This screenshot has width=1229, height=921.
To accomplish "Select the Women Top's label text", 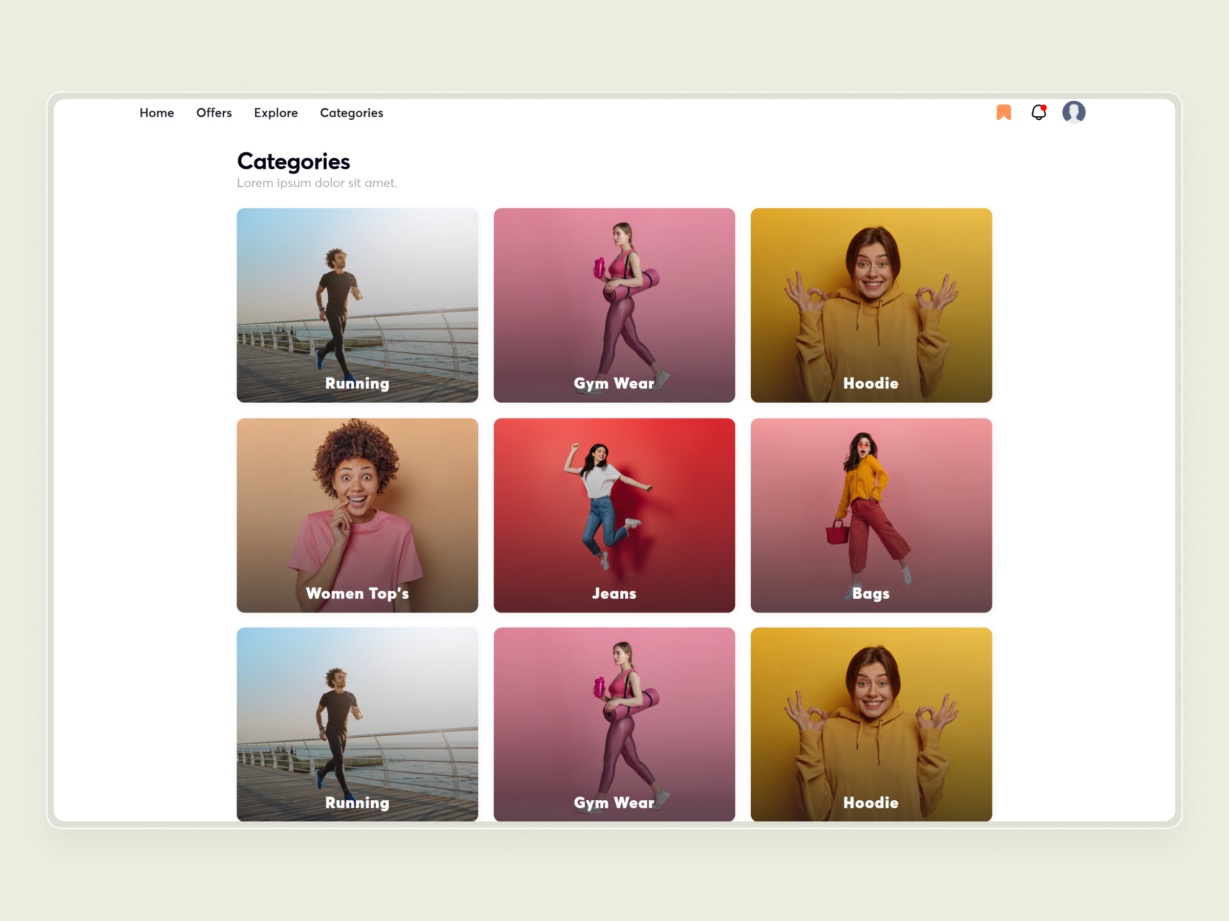I will pyautogui.click(x=357, y=594).
